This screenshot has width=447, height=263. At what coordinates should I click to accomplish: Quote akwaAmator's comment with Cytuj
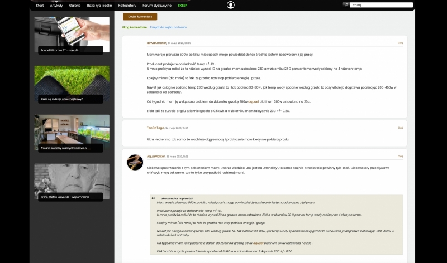400,43
